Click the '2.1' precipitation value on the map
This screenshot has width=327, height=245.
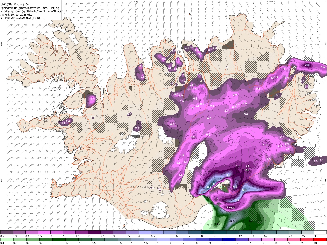point(238,166)
